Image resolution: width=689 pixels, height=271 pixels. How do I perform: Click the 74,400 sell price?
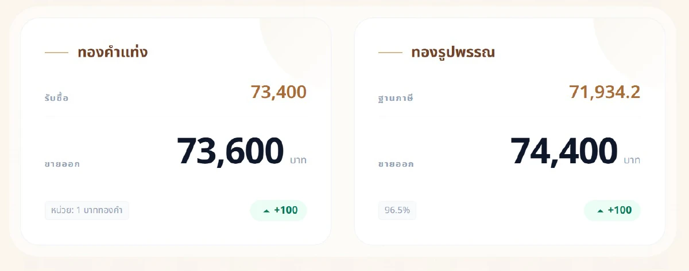coord(564,151)
